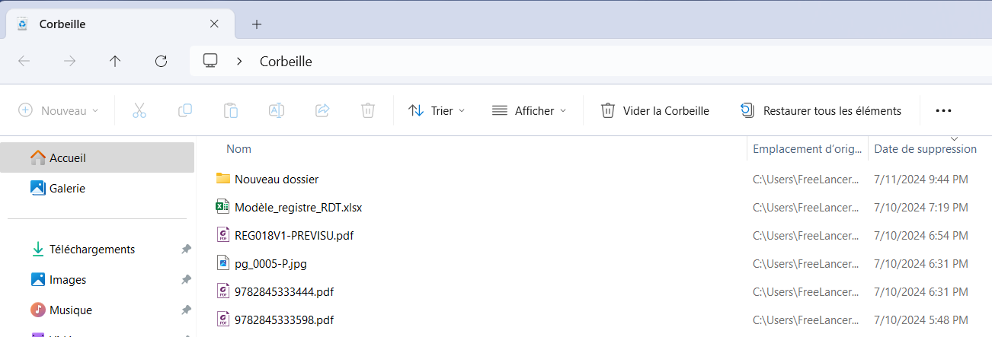Click the Delete trash icon in the toolbar
The height and width of the screenshot is (337, 992).
367,110
